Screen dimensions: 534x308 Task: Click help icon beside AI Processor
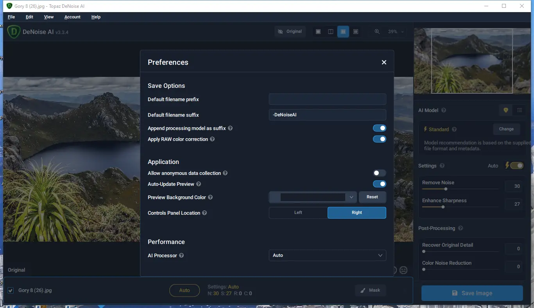click(x=181, y=255)
